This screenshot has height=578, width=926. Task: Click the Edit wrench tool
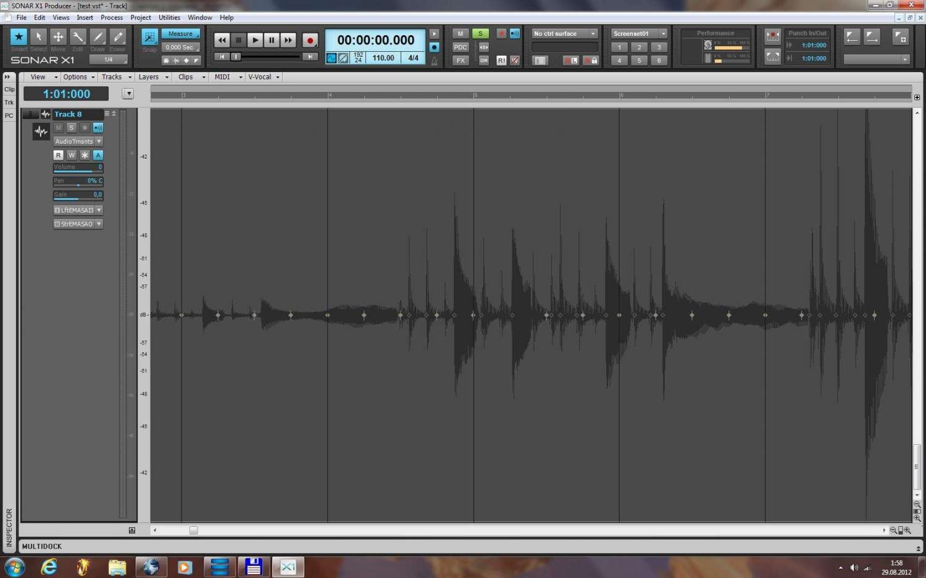point(78,37)
